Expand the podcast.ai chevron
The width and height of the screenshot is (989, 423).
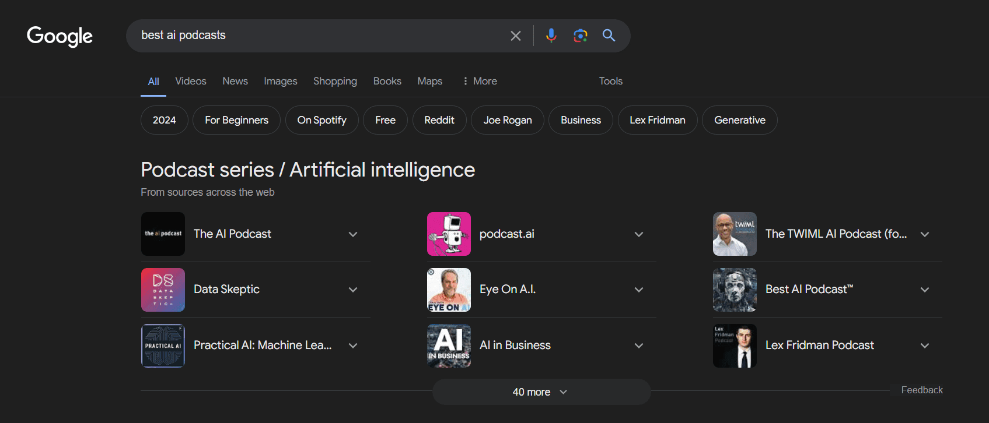[x=639, y=234]
